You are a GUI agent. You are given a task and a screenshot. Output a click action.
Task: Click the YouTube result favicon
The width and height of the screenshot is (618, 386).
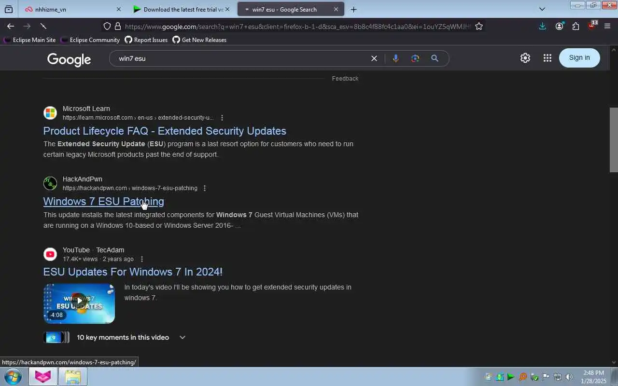50,254
